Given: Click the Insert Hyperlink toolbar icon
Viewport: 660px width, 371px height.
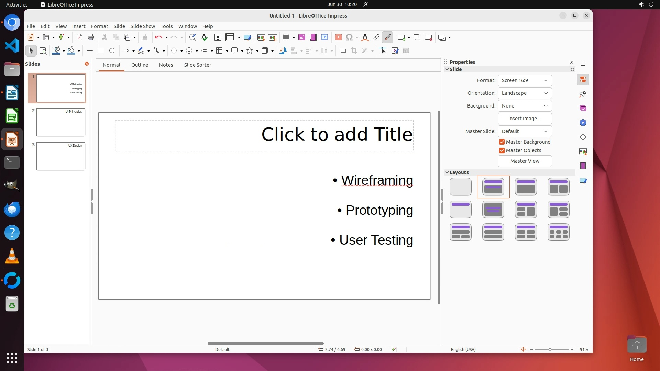Looking at the screenshot, I should [x=376, y=37].
